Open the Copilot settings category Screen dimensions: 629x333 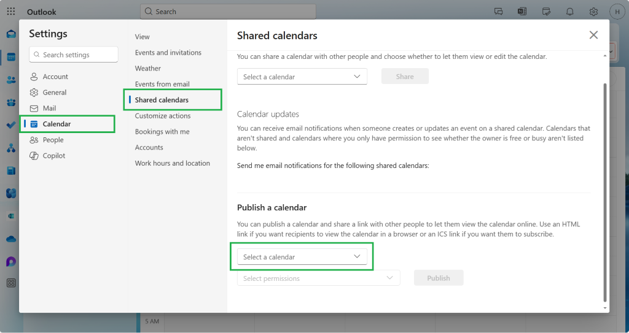(54, 156)
